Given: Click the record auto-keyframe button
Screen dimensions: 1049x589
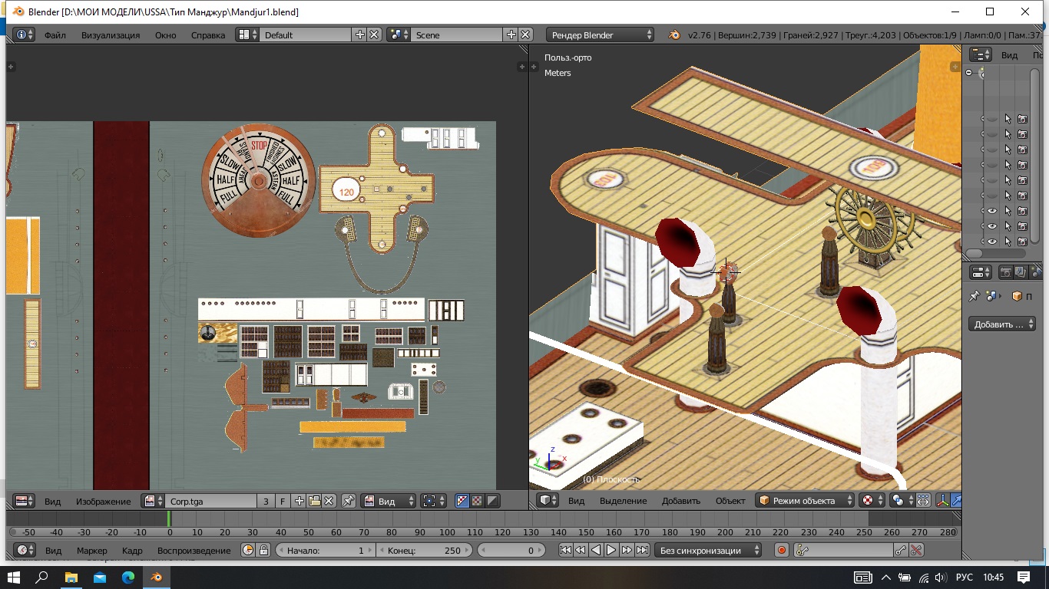Looking at the screenshot, I should (x=782, y=550).
